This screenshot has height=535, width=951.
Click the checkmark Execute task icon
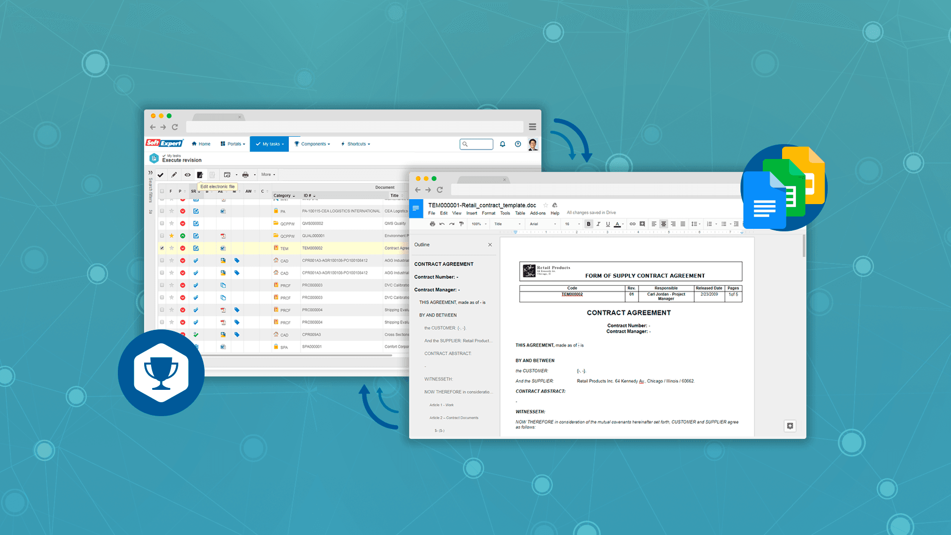pos(160,175)
